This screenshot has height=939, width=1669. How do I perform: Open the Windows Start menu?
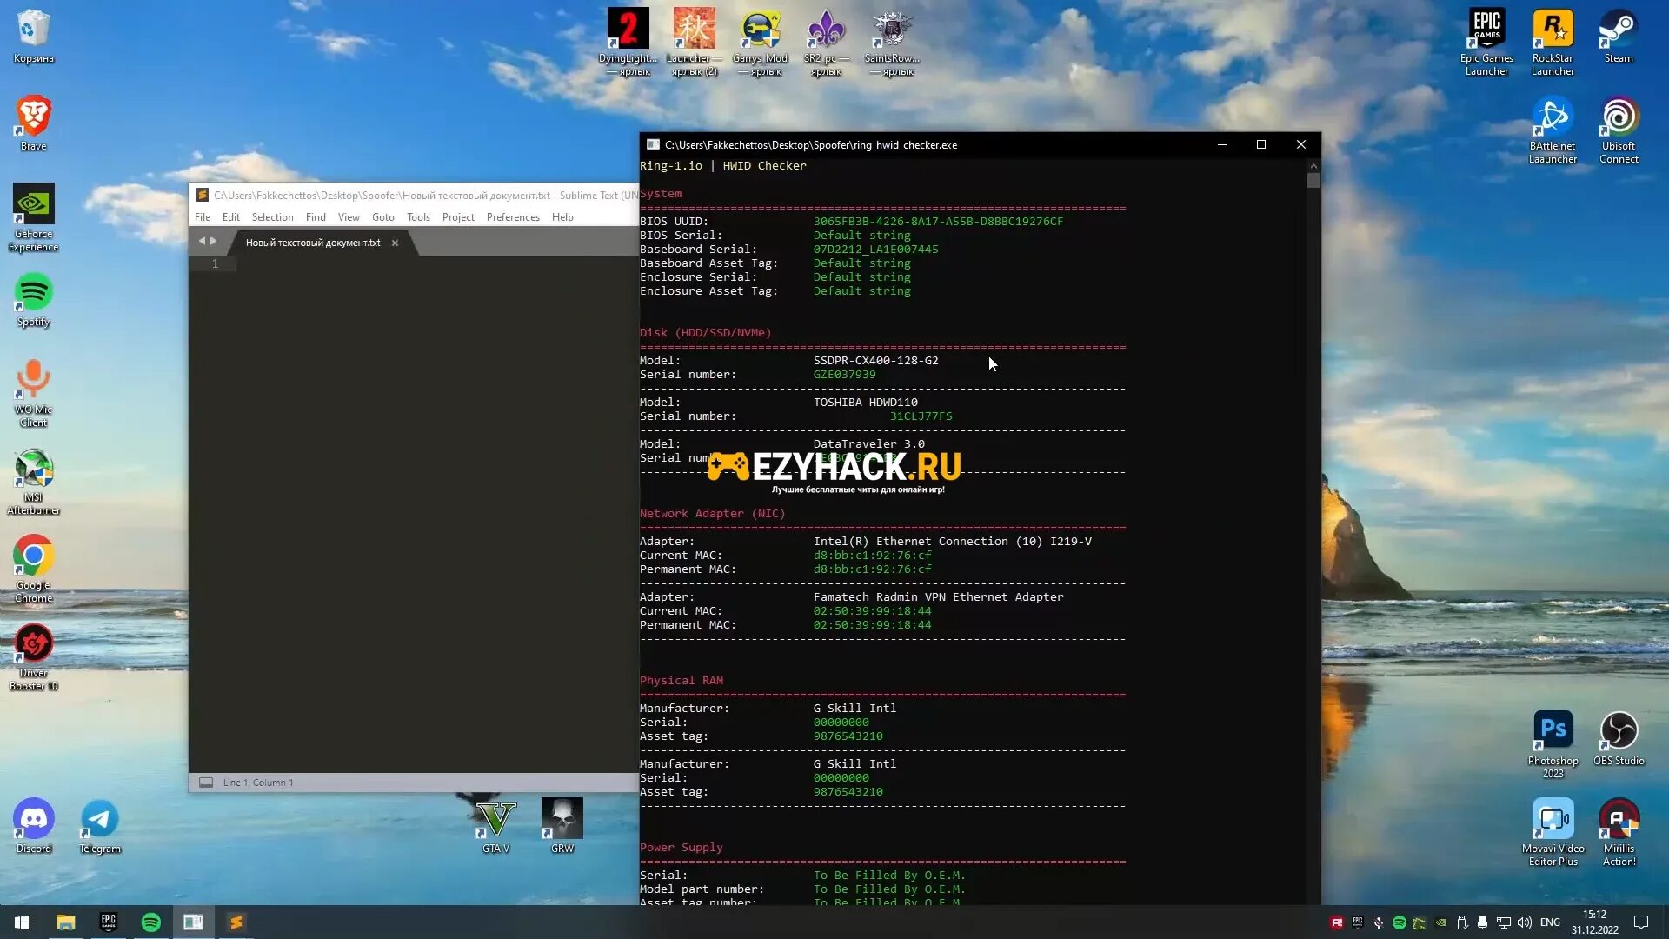tap(22, 922)
